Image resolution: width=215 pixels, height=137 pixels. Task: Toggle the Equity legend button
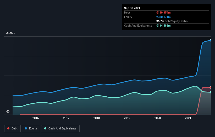31,129
